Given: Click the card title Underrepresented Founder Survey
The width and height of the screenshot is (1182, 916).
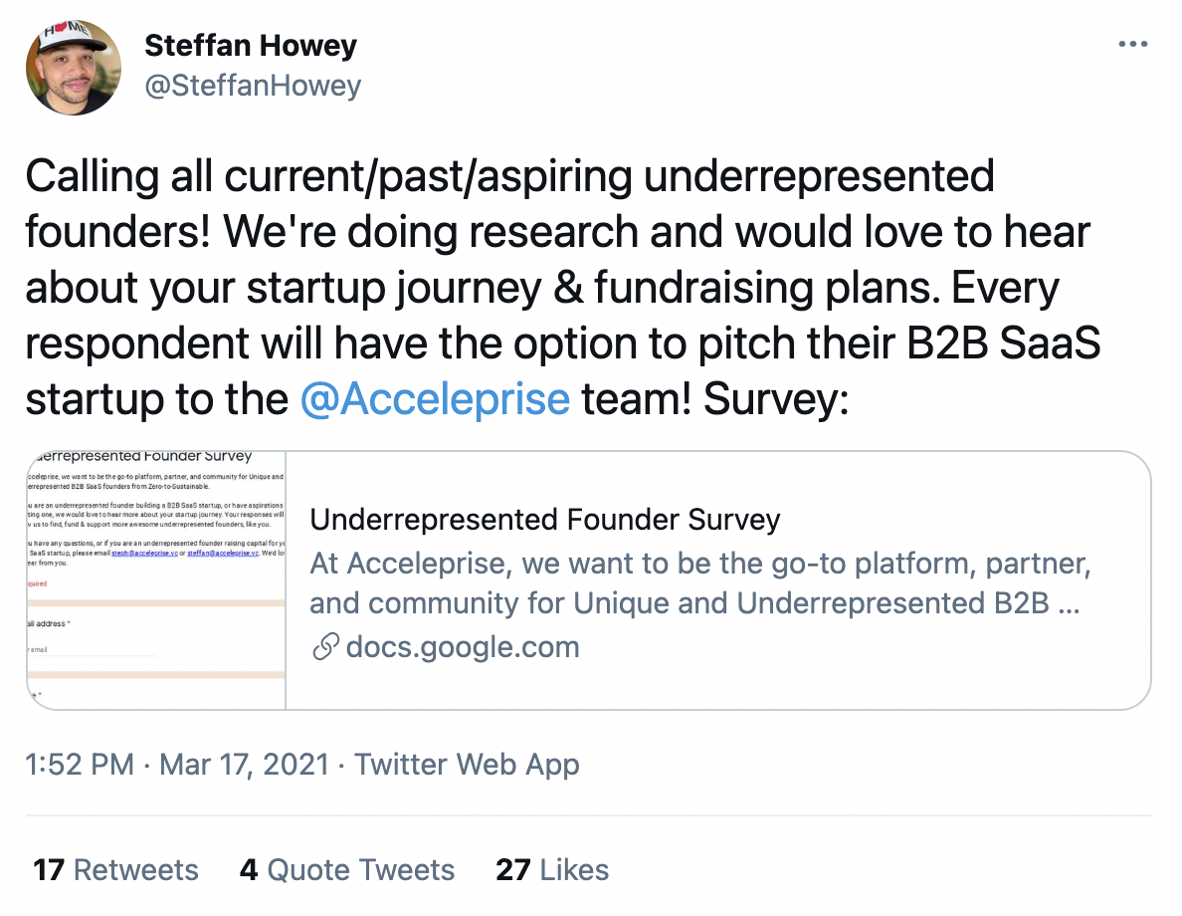Looking at the screenshot, I should pyautogui.click(x=545, y=519).
